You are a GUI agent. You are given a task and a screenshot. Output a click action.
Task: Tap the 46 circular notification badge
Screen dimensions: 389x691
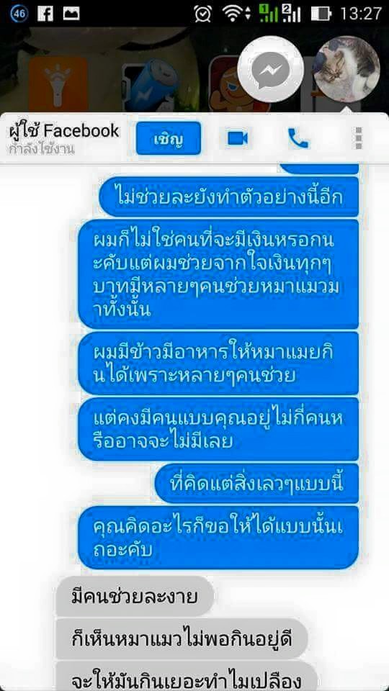coord(19,14)
